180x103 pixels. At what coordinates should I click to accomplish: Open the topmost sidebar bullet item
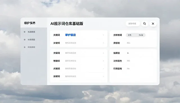coord(29,32)
